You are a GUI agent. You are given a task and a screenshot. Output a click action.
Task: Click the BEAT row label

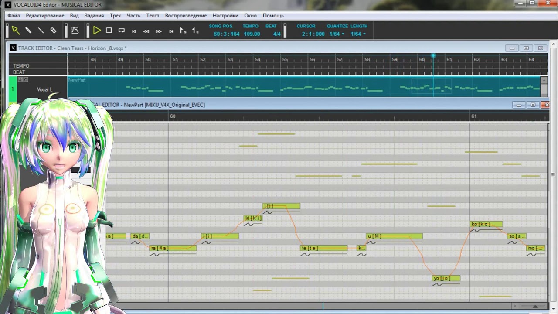pyautogui.click(x=19, y=72)
